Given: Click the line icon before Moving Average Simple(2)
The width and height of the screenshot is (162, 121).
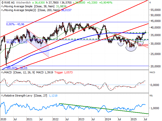Looking at the screenshot, I should 3,10.
